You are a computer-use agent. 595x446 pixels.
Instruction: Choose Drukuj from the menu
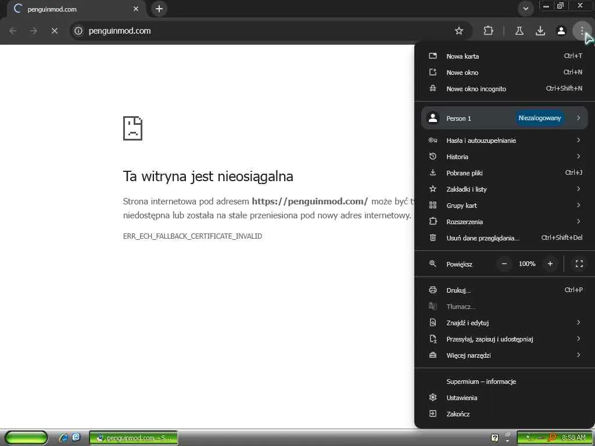504,290
